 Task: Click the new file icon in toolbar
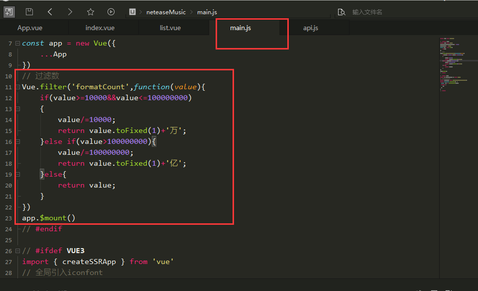(9, 12)
